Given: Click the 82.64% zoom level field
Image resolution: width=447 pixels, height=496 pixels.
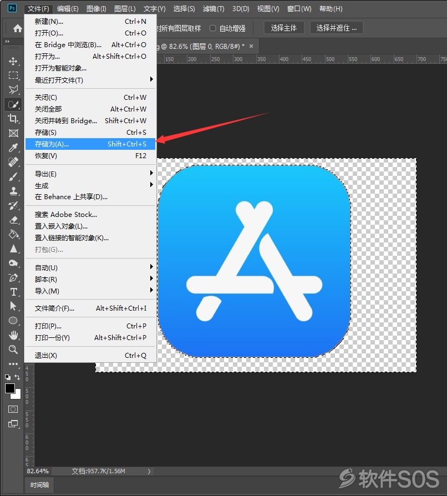Looking at the screenshot, I should tap(38, 472).
